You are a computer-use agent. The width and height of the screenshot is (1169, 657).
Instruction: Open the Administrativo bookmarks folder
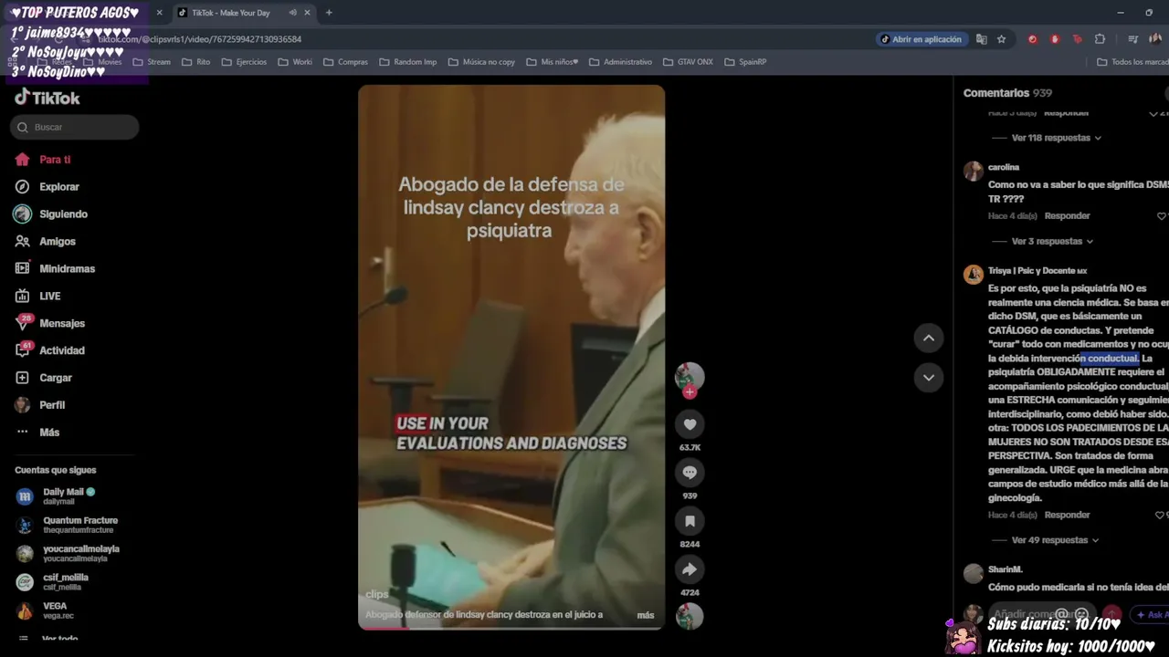pyautogui.click(x=620, y=62)
